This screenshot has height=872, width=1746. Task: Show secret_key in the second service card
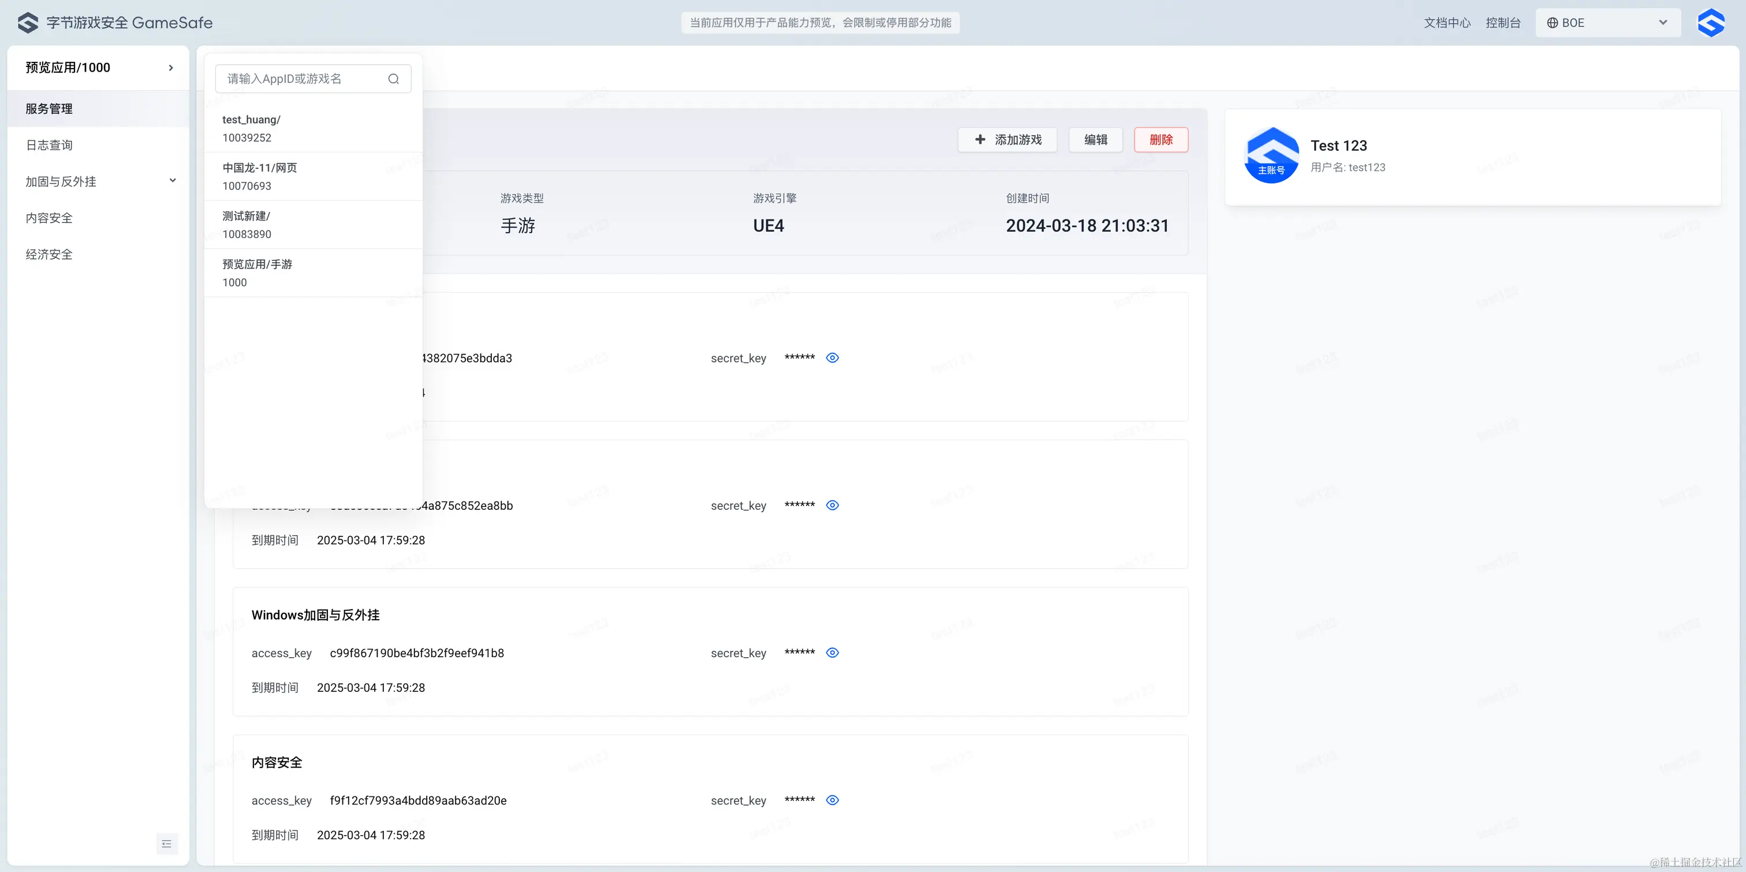pos(833,505)
